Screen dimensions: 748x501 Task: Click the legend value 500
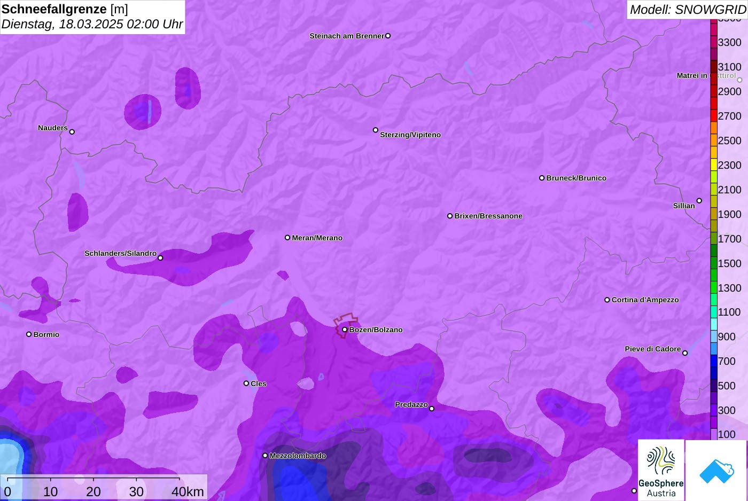click(x=727, y=386)
